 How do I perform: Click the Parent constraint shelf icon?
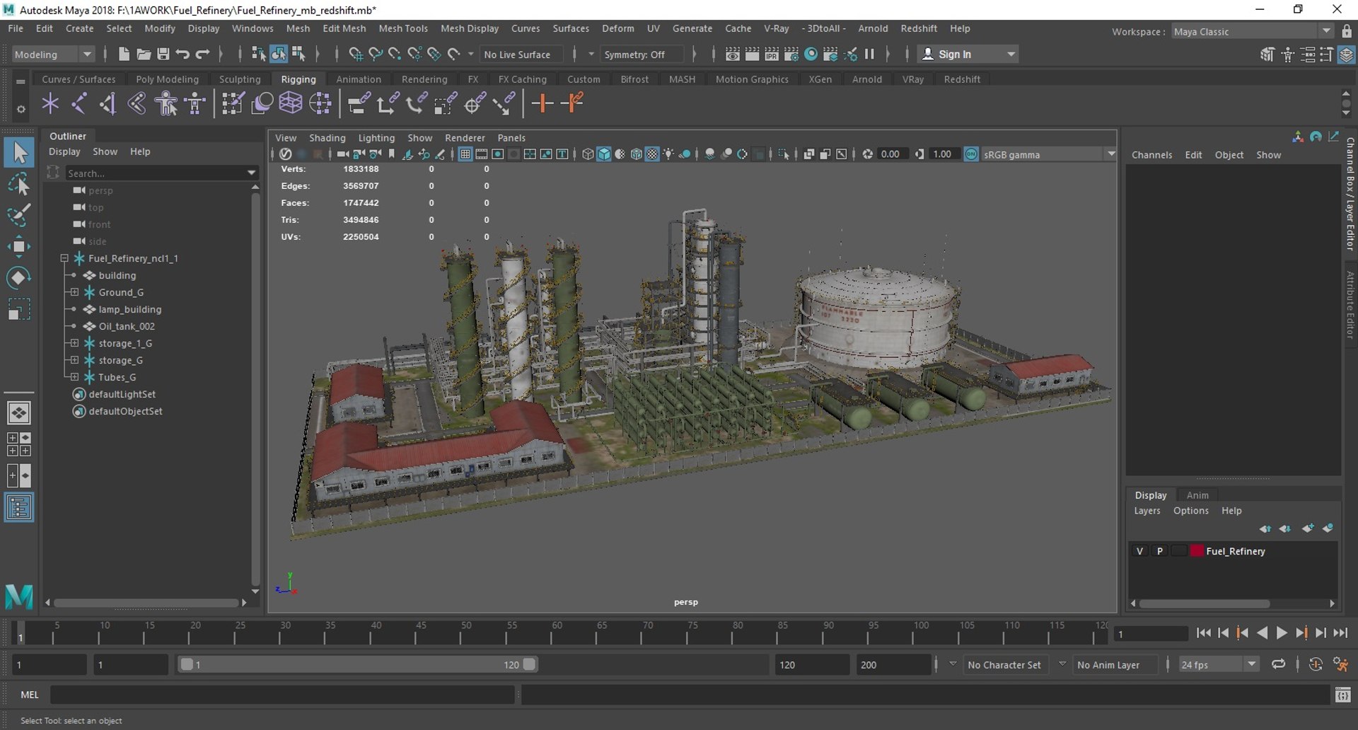(x=359, y=104)
